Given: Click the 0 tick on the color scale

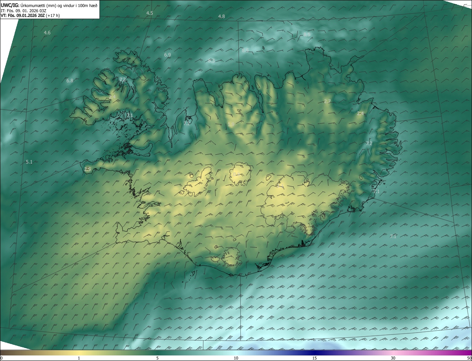Looking at the screenshot, I should click(x=1, y=358).
